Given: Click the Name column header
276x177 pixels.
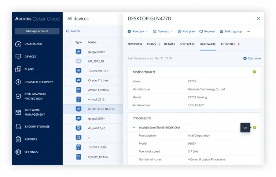Looking at the screenshot, I should (92, 42).
